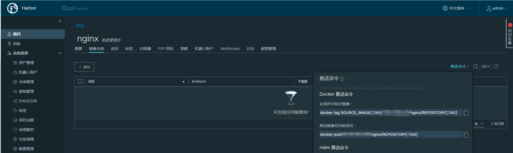Viewport: 513px width, 153px height.
Task: Click the 删除 button
Action: coord(84,67)
